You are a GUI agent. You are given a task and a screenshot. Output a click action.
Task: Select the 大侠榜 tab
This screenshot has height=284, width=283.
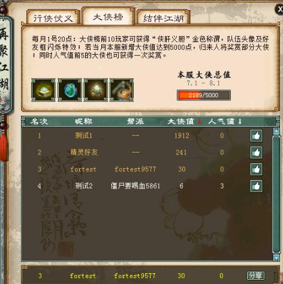(108, 16)
